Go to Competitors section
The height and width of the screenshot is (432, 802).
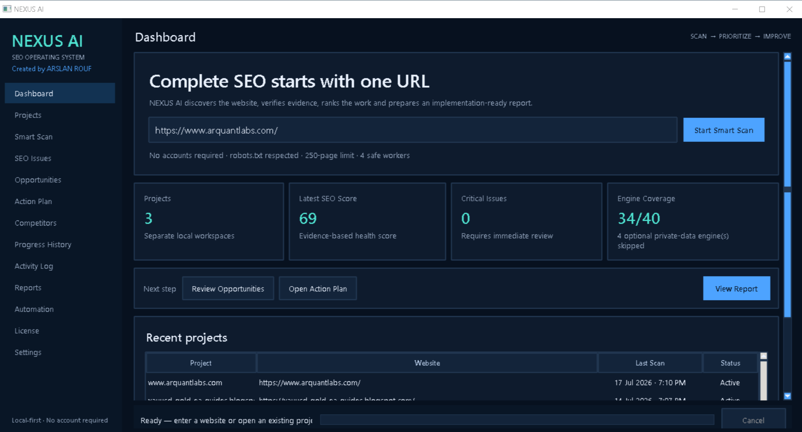pos(60,223)
